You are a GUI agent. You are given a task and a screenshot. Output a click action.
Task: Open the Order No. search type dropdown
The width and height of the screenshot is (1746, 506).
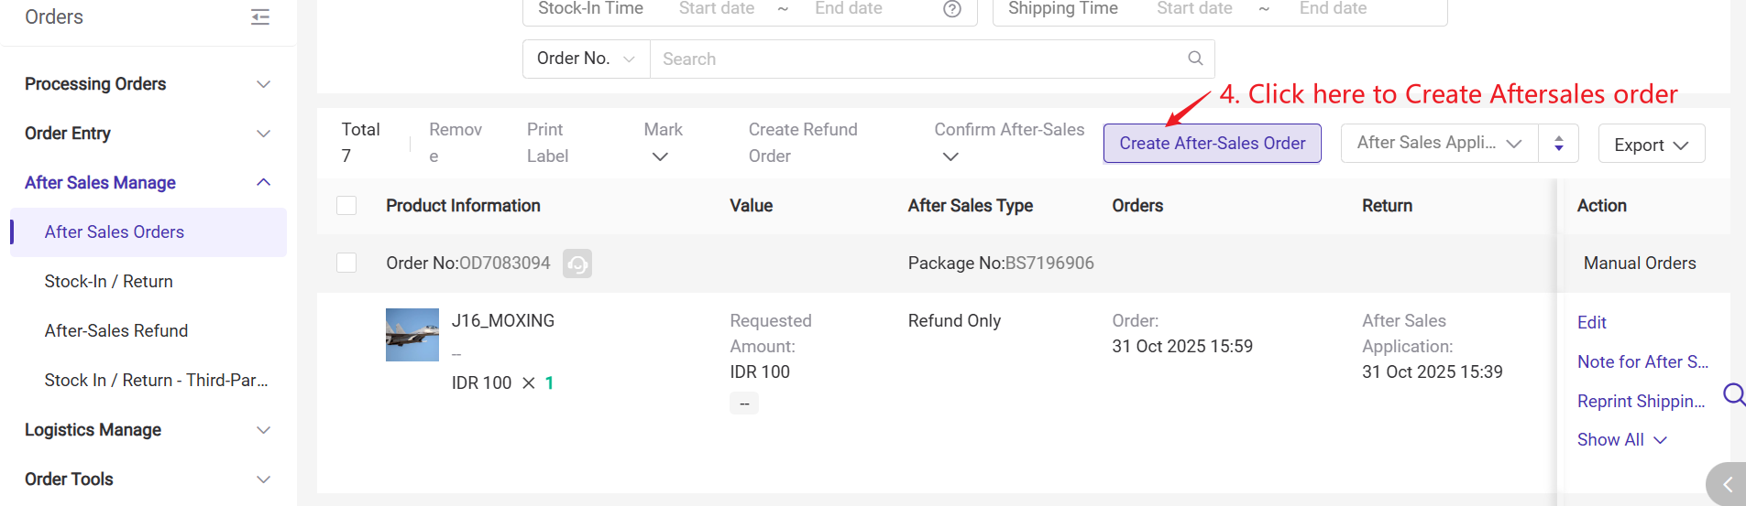pyautogui.click(x=587, y=59)
